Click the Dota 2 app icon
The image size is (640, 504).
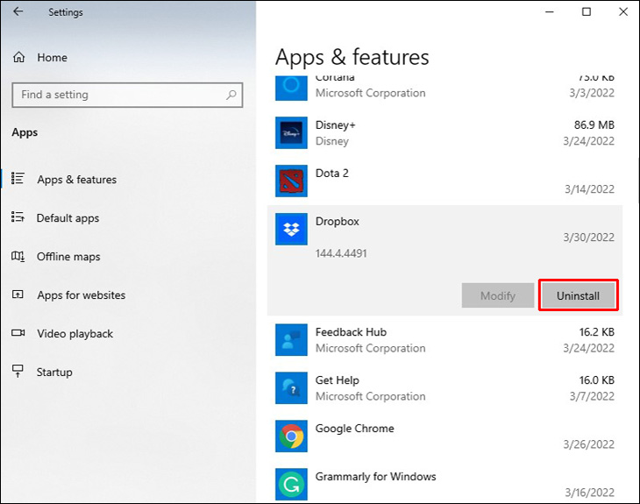[x=291, y=181]
